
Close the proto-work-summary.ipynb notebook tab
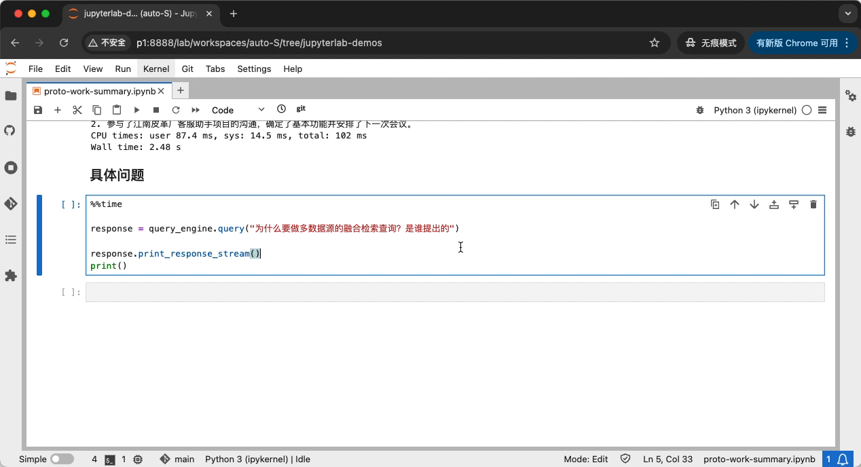(x=162, y=91)
